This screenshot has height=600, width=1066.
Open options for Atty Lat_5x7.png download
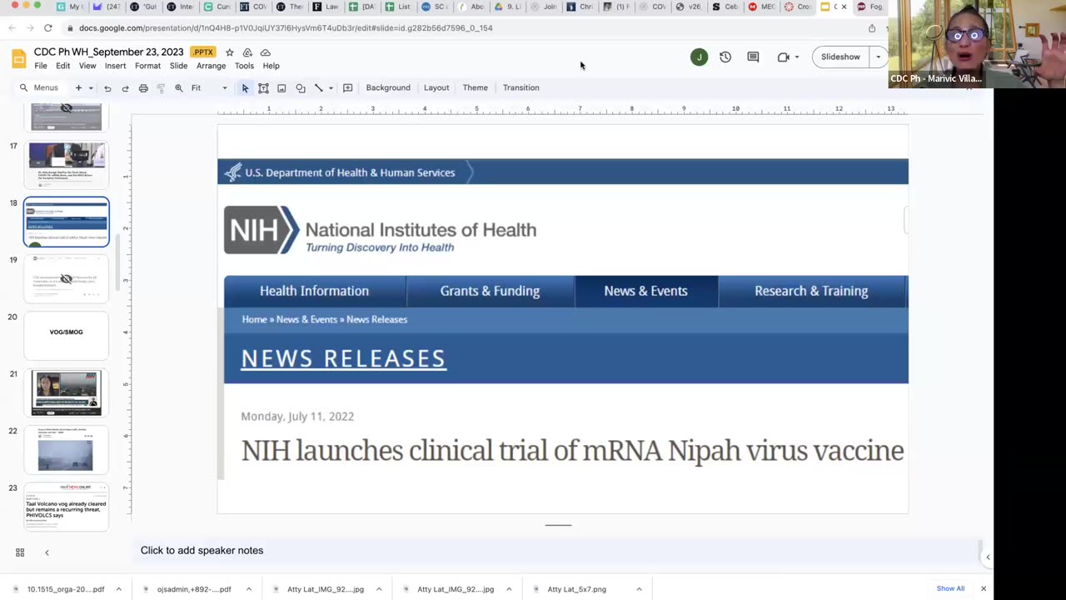click(x=639, y=589)
